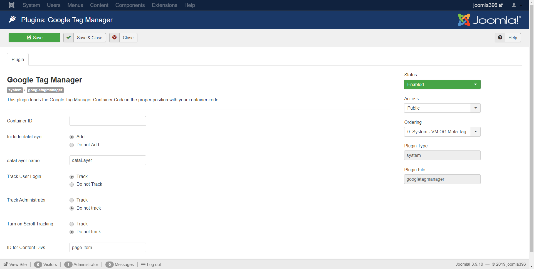Screen dimensions: 534x269
Task: Click the Log out link
Action: 154,264
